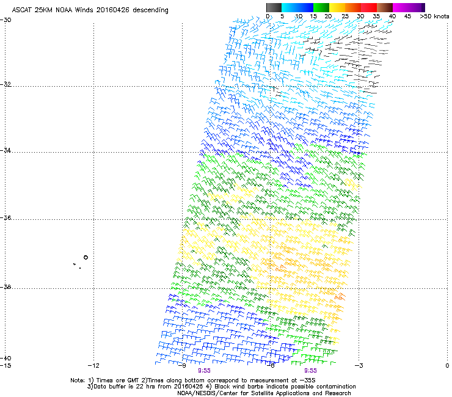Click the legend number 45

coord(407,16)
